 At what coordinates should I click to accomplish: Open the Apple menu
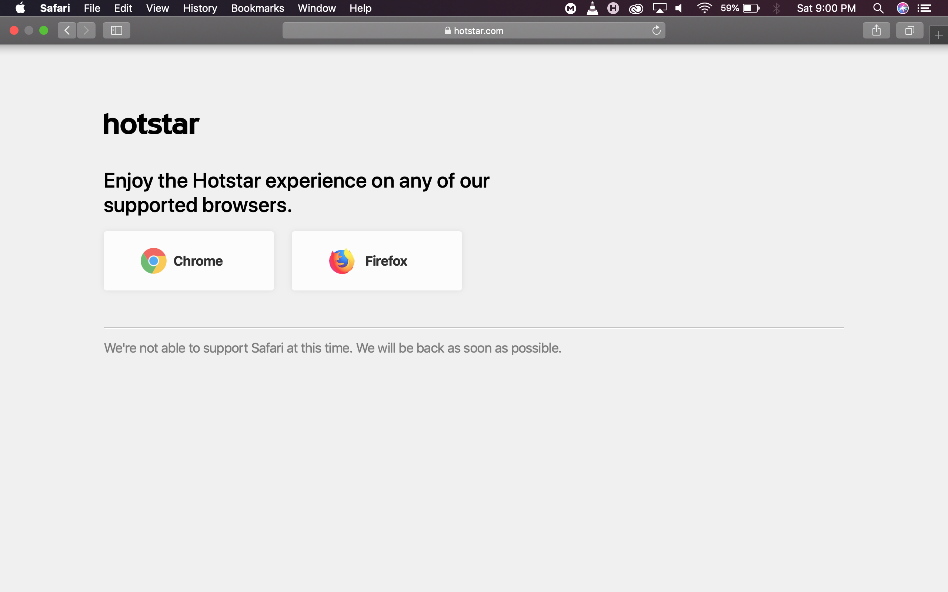point(20,8)
